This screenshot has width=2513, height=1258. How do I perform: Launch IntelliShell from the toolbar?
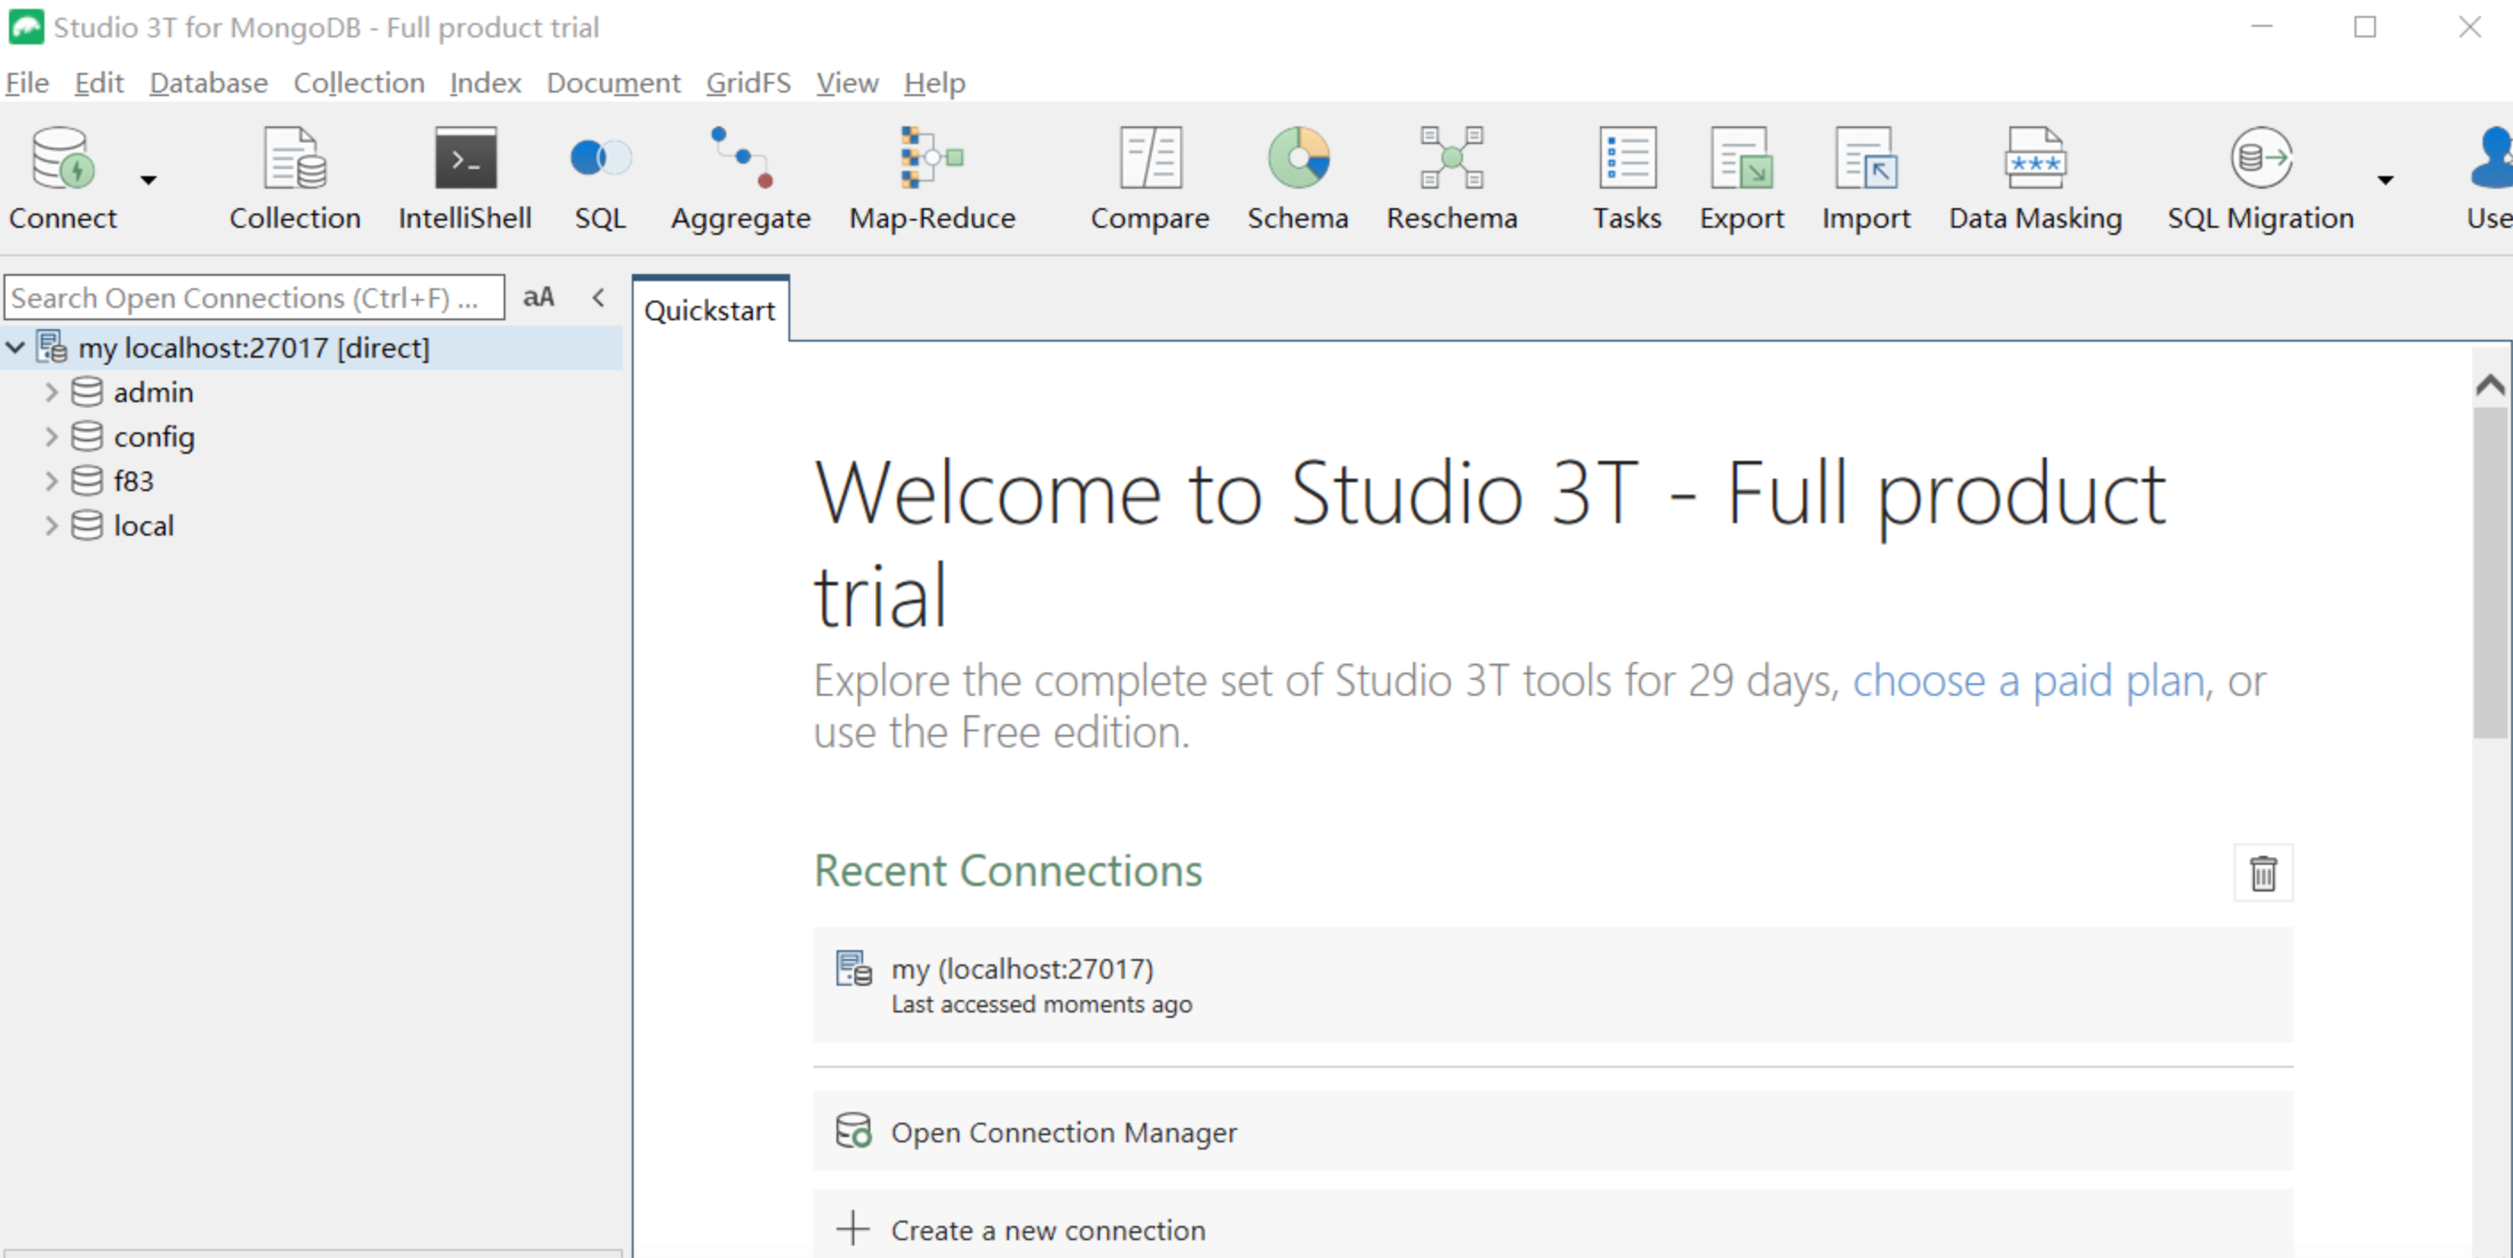click(x=465, y=177)
